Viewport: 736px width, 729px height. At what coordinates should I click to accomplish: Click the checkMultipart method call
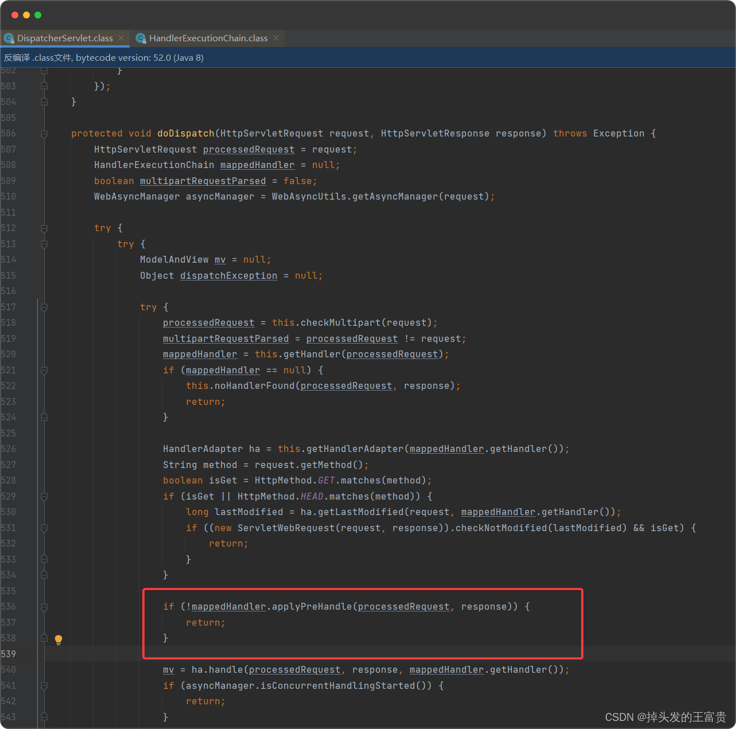click(340, 322)
